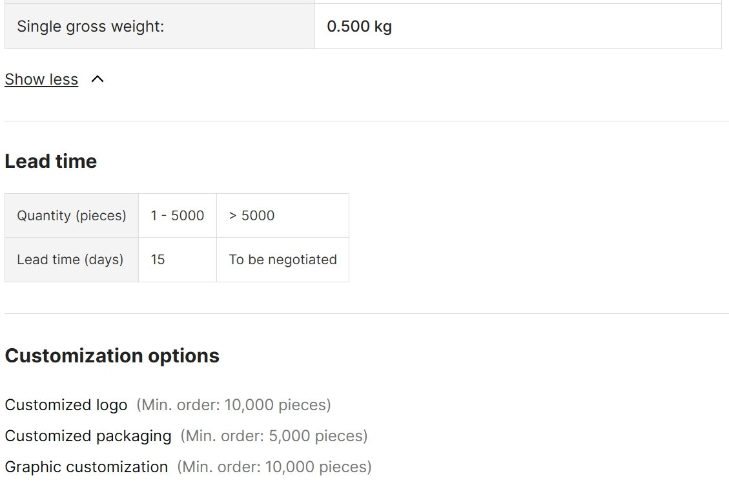Image resolution: width=729 pixels, height=489 pixels.
Task: Click the Min. order 5,000 pieces text
Action: click(x=274, y=436)
